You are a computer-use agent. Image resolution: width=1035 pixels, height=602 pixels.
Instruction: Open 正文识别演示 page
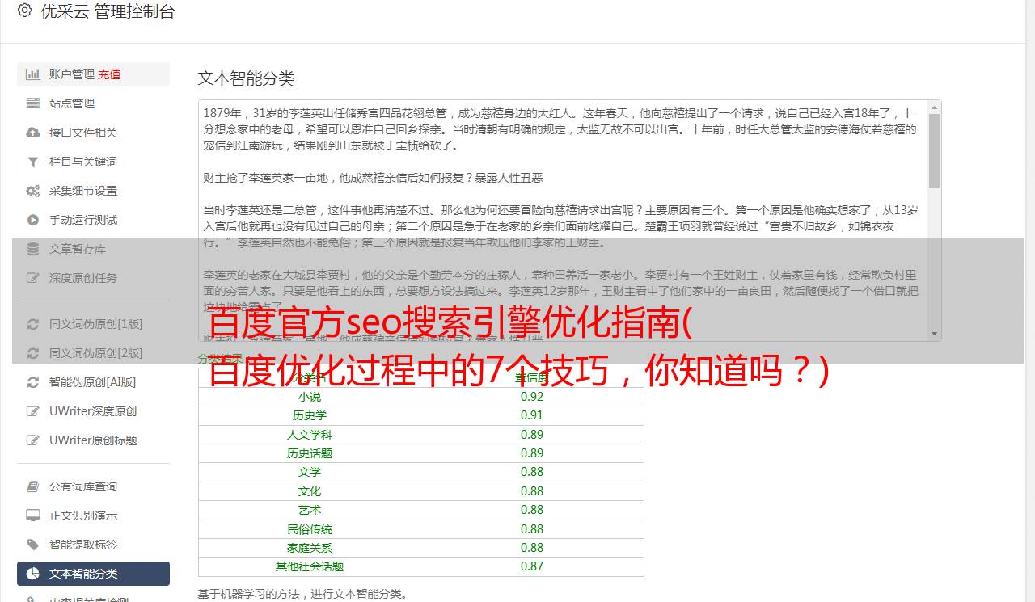point(93,516)
